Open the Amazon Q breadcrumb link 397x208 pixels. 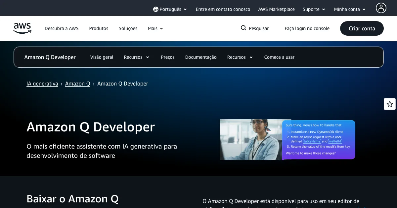click(x=78, y=84)
